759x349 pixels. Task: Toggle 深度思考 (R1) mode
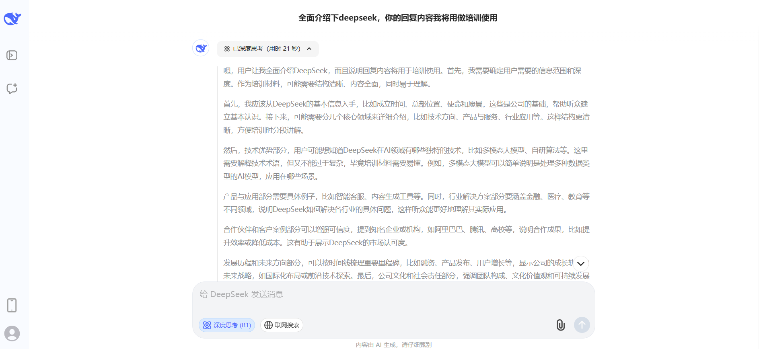227,325
